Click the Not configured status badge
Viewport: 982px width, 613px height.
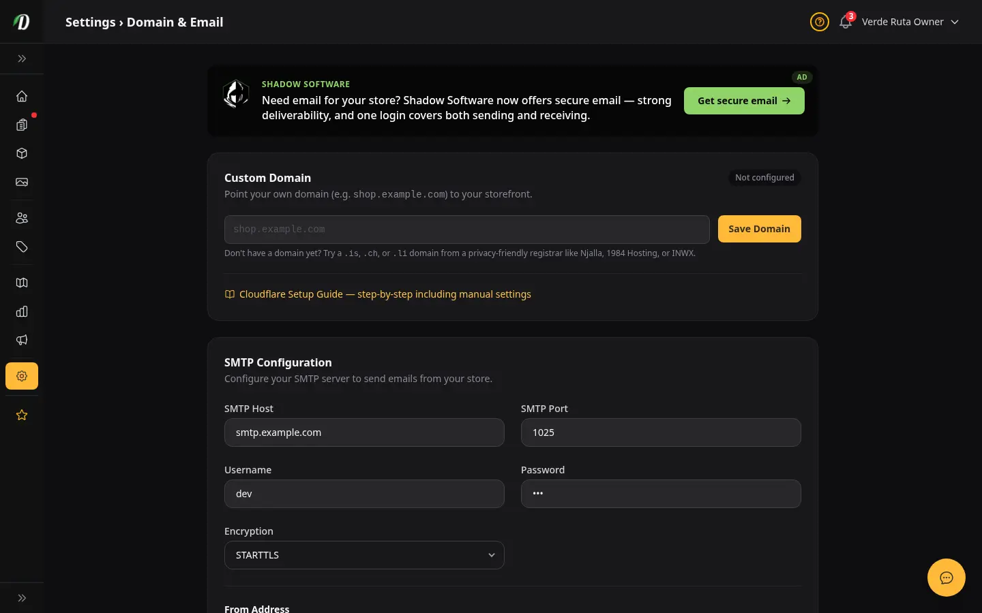pos(764,178)
